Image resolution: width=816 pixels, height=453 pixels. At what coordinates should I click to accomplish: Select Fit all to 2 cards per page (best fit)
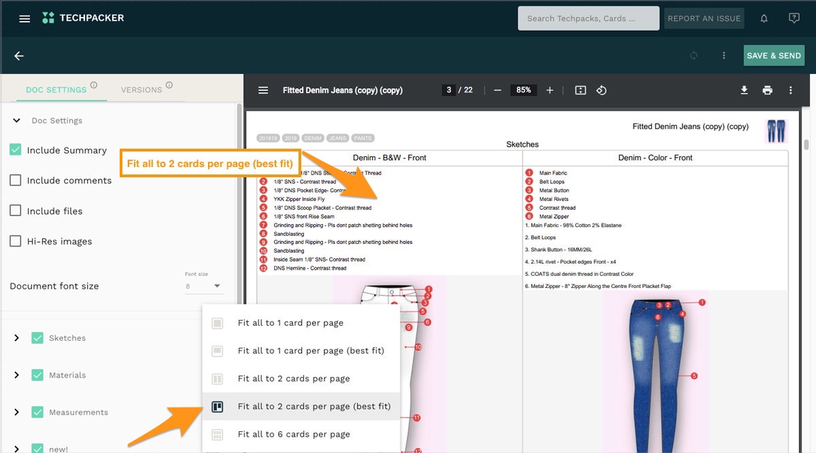point(301,407)
